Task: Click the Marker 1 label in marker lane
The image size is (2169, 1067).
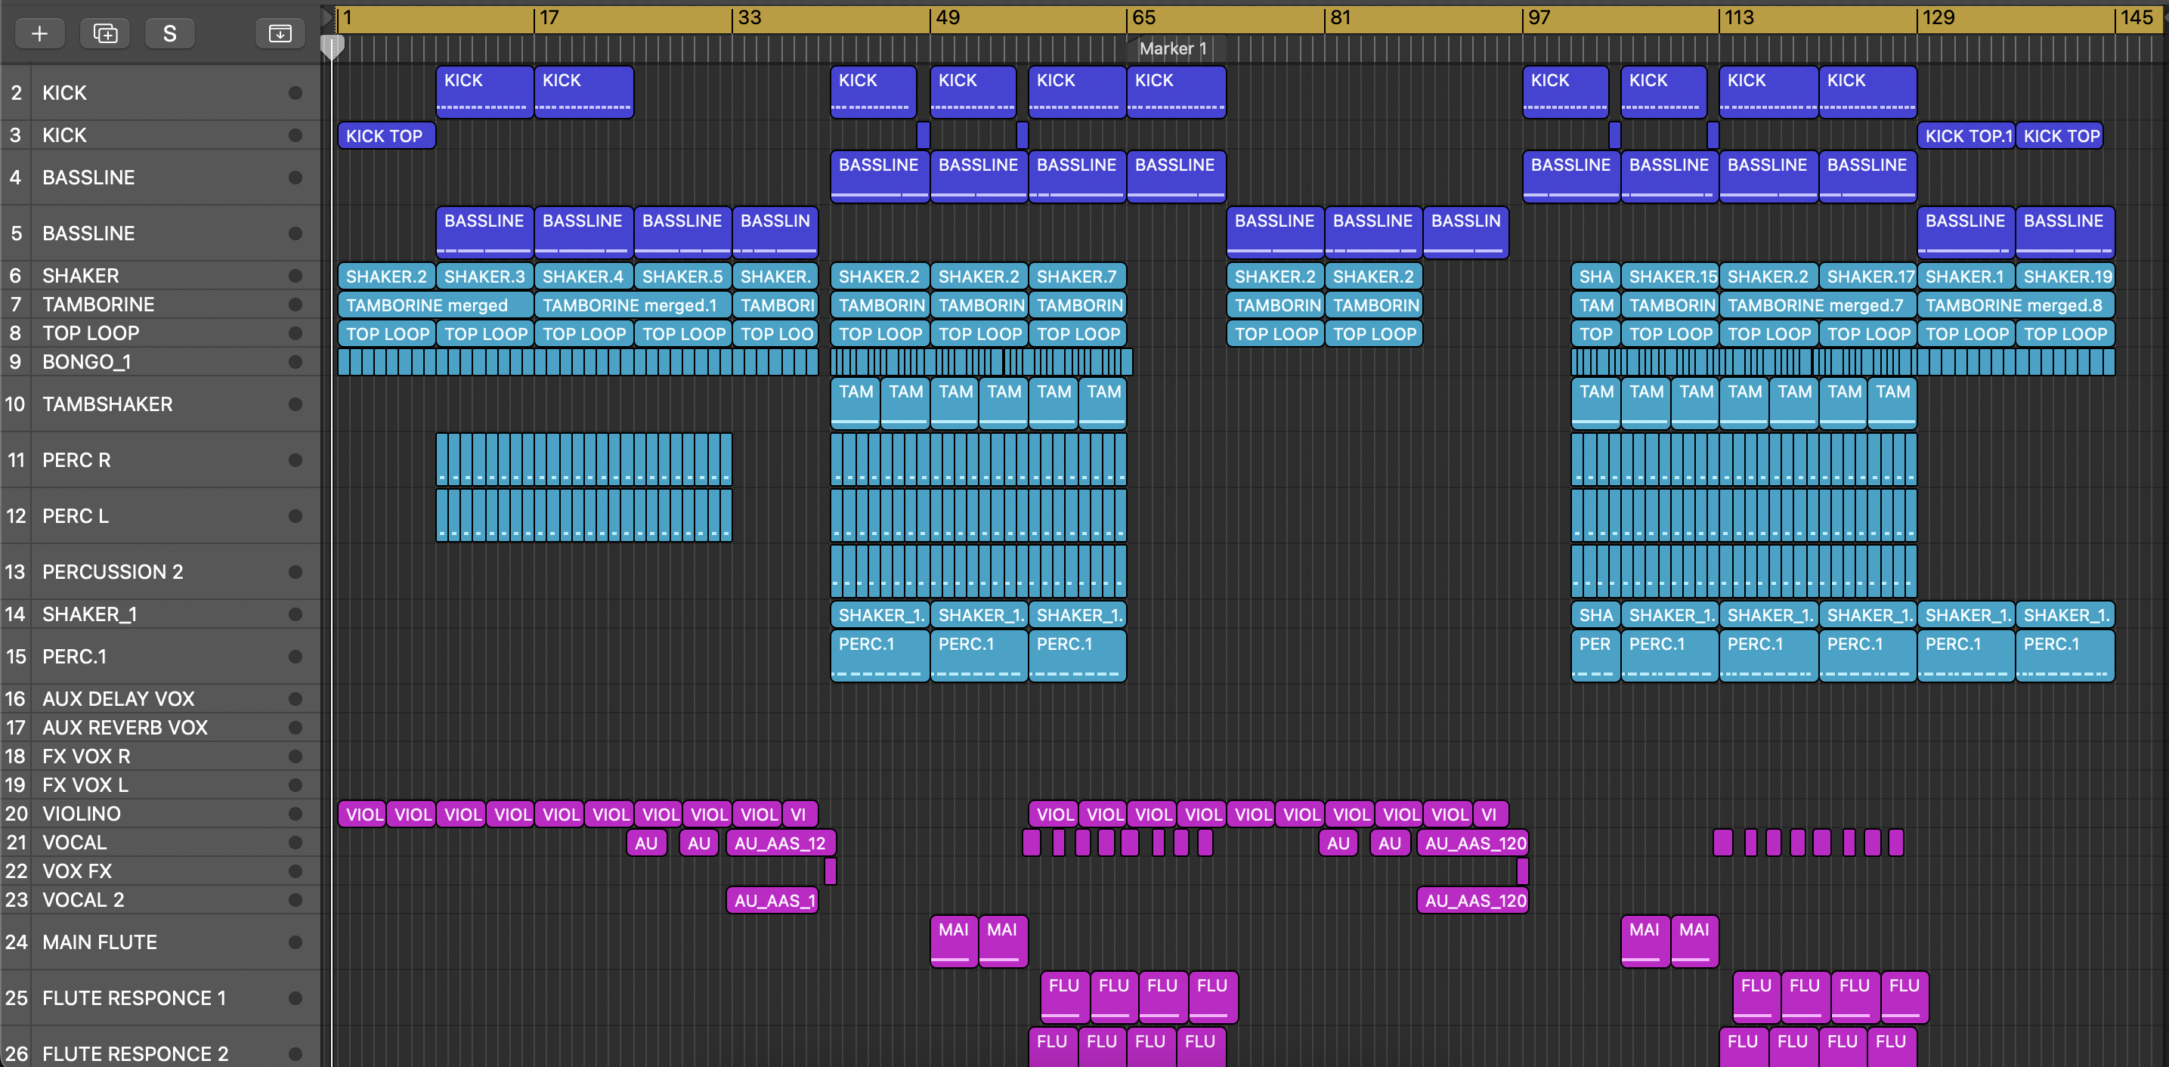Action: (x=1172, y=49)
